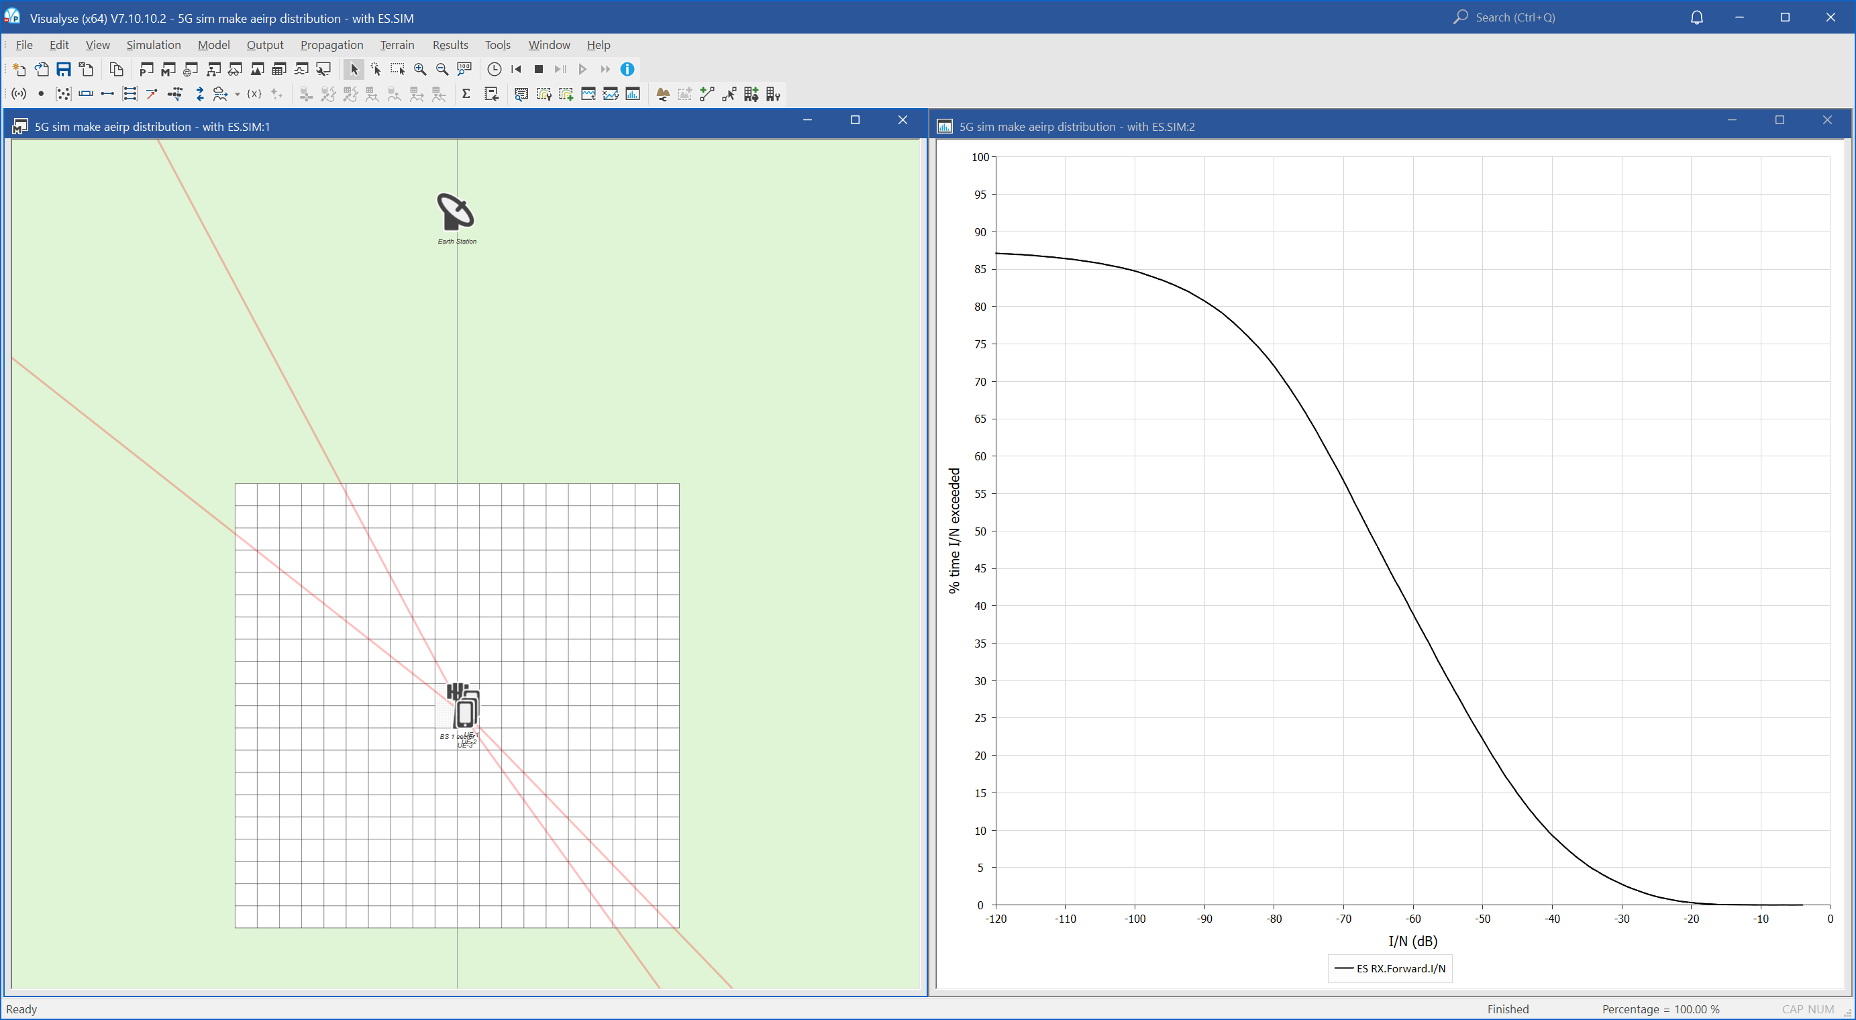Screen dimensions: 1856x1020
Task: Click the blue up-down arrows interference path icon
Action: click(199, 94)
